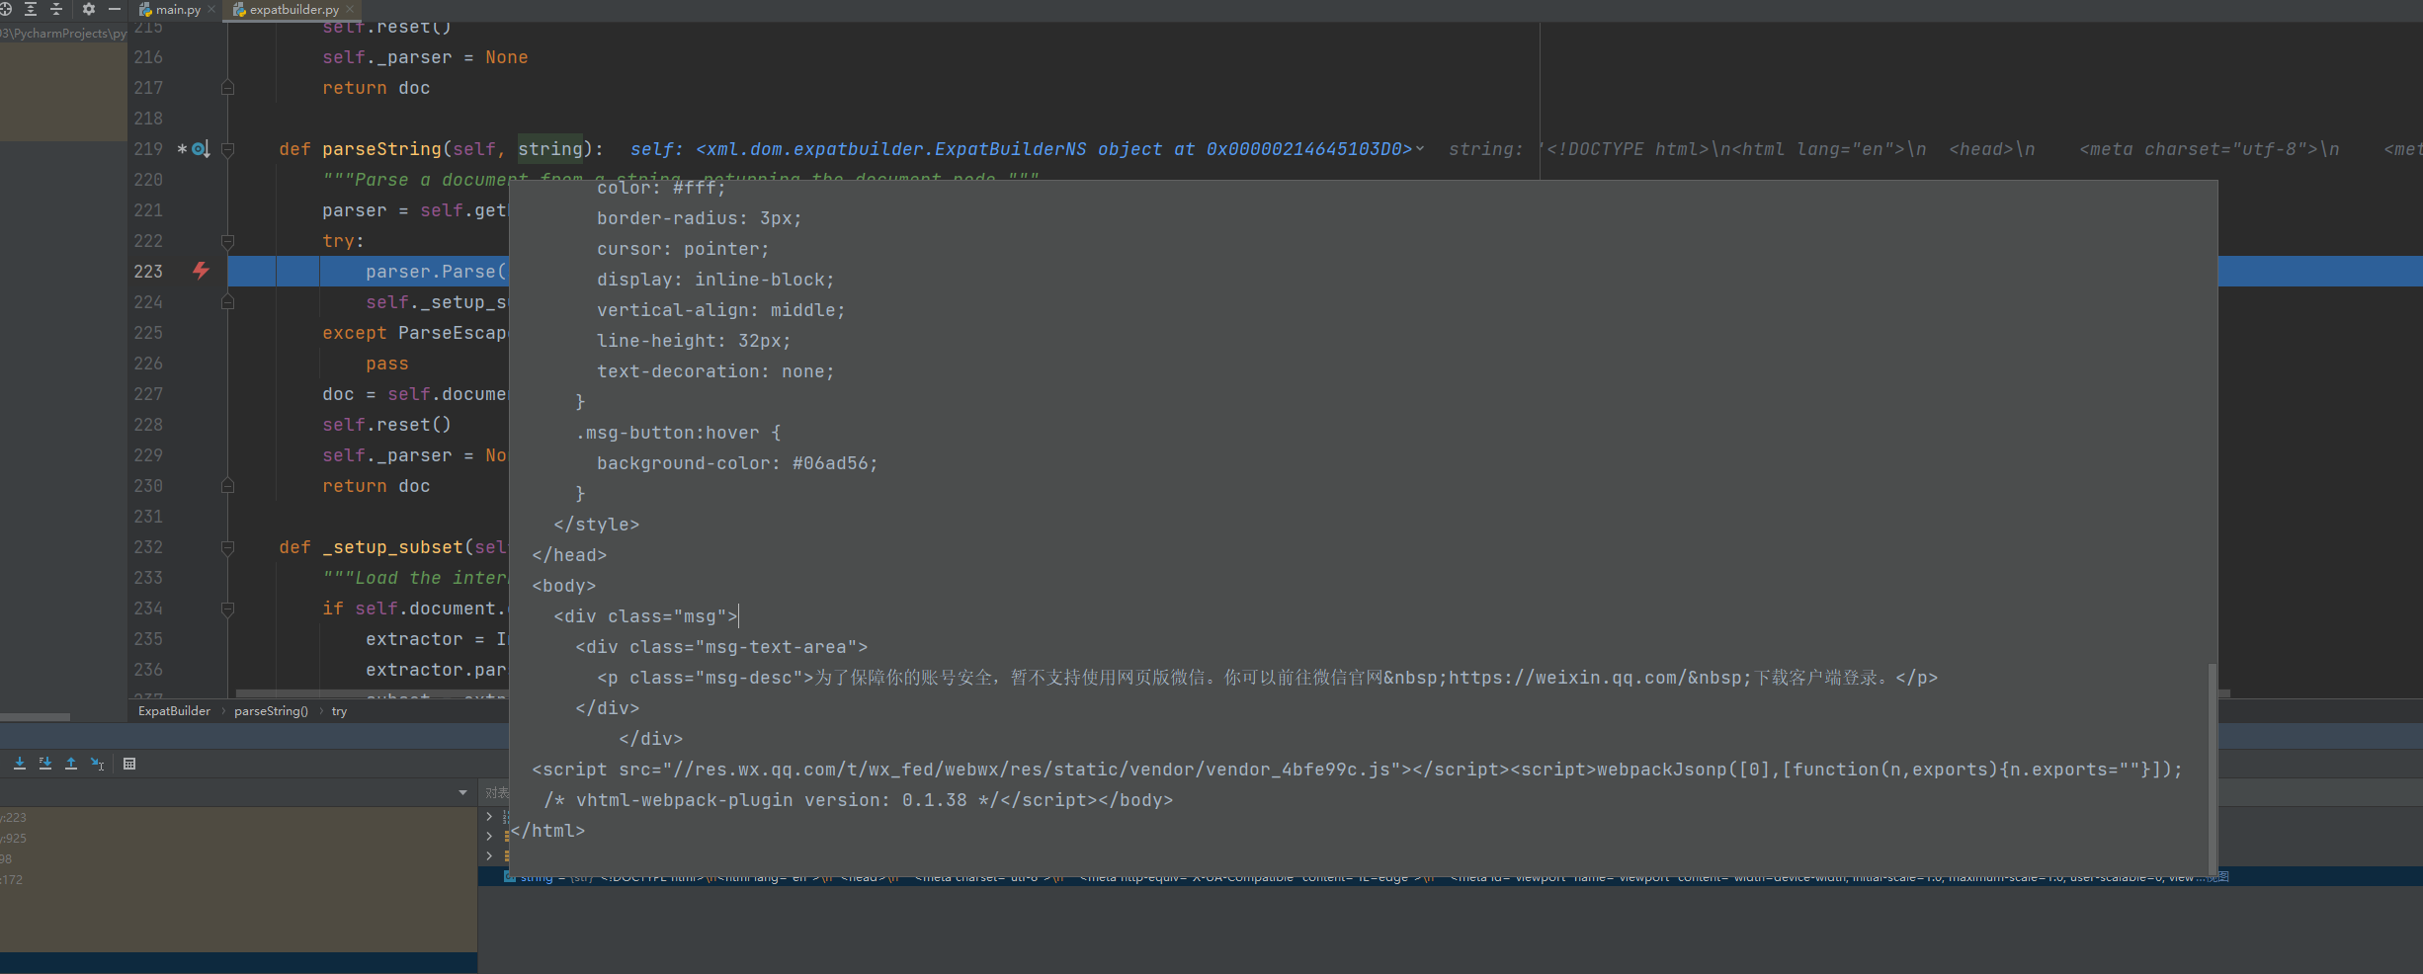Open the Evaluate Expression calculator icon
This screenshot has height=974, width=2423.
click(x=129, y=764)
